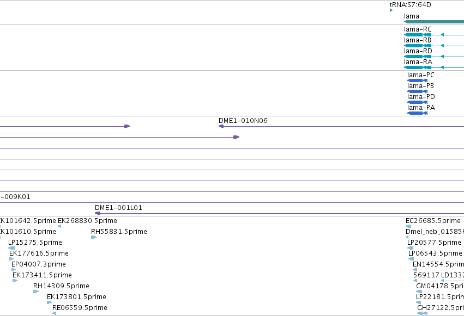Click the lama-RC label text
The image size is (464, 316).
pos(418,29)
